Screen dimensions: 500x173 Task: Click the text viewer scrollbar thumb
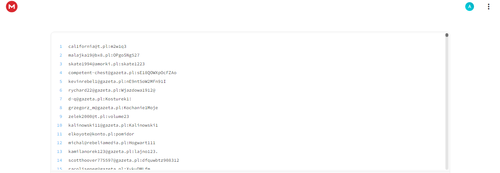coord(447,35)
